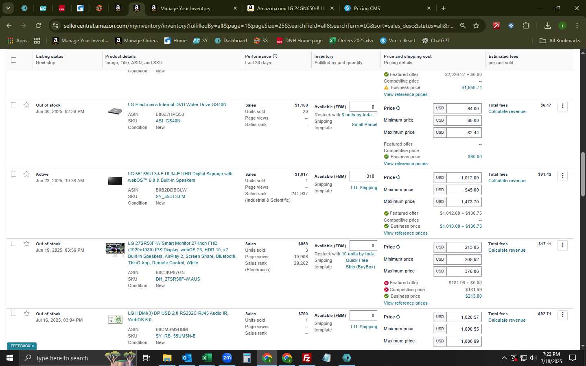Check the GS40N DVD Writer row checkbox

coord(14,105)
